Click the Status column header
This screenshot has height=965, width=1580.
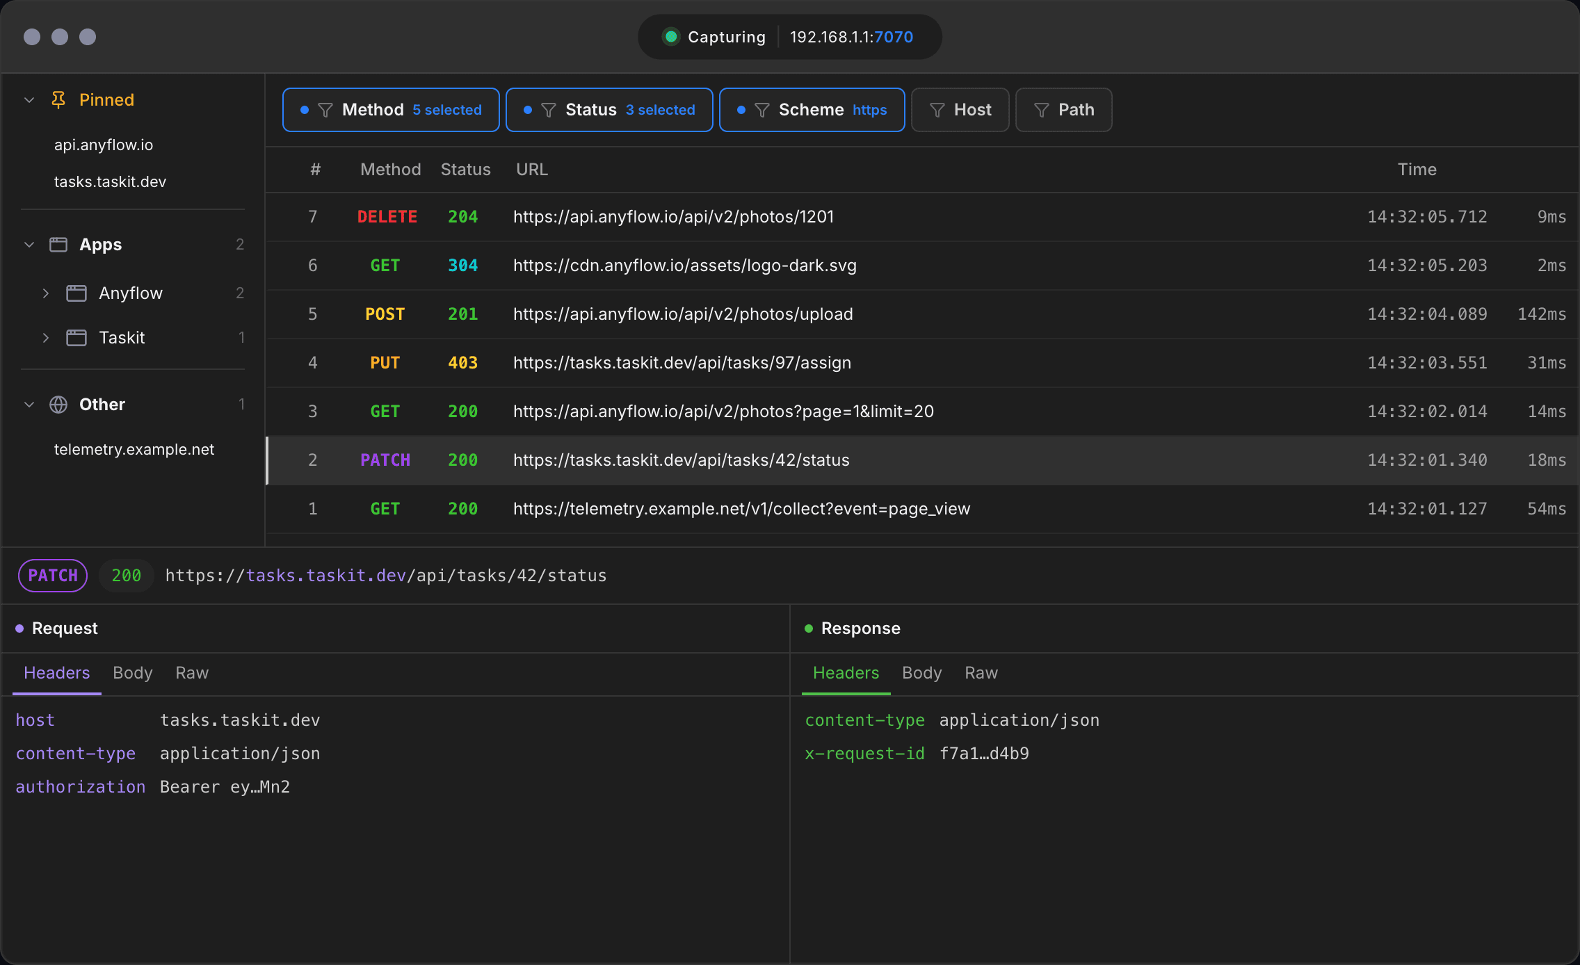(x=466, y=170)
